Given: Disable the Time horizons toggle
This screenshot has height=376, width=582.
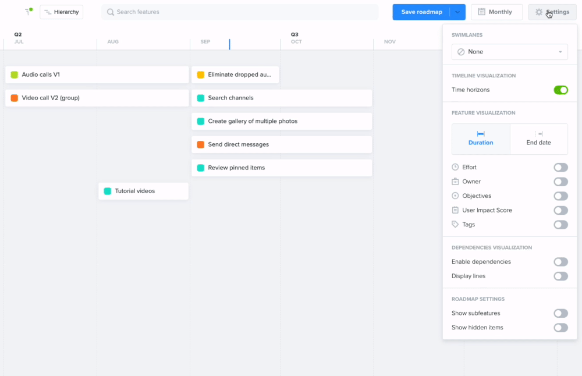Looking at the screenshot, I should click(560, 90).
